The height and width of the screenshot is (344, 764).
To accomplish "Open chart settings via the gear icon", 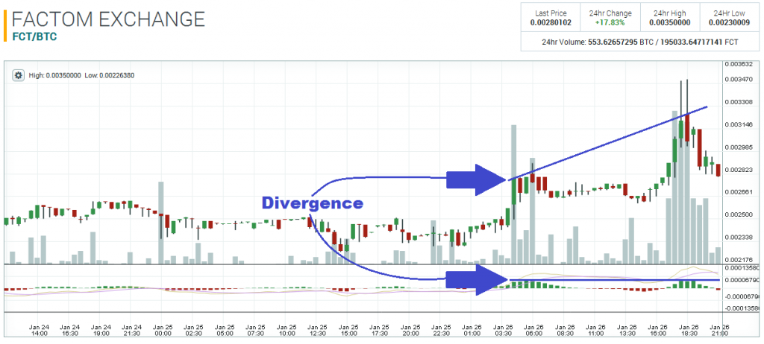I will [19, 75].
